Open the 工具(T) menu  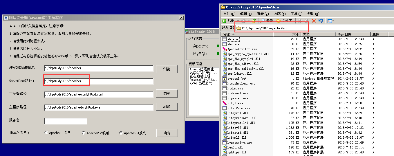coord(296,14)
